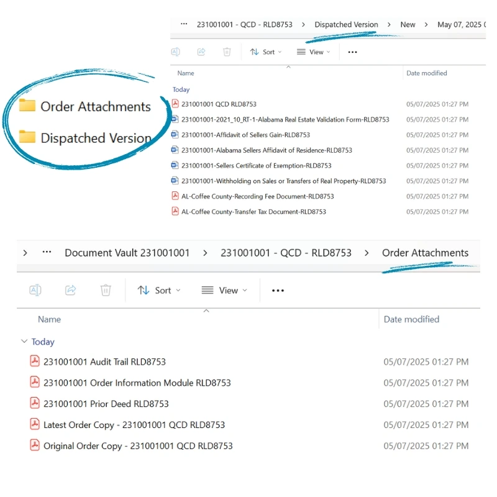Click the trash icon in Dispatched Version window
Image resolution: width=497 pixels, height=497 pixels.
[227, 52]
